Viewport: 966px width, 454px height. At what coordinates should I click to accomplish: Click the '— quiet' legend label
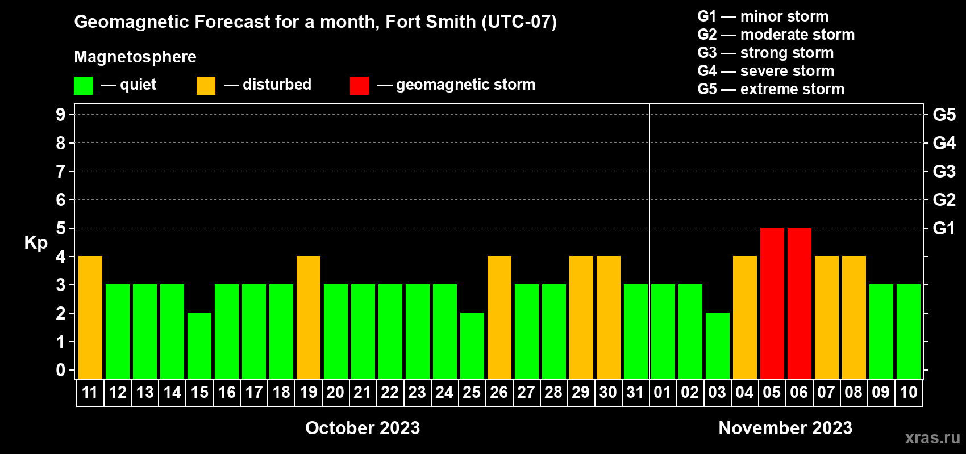pos(129,85)
